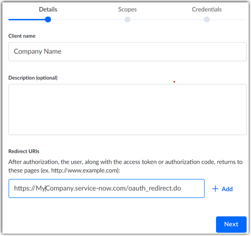
Task: Click the blue filled progress bar segment
Action: click(27, 20)
